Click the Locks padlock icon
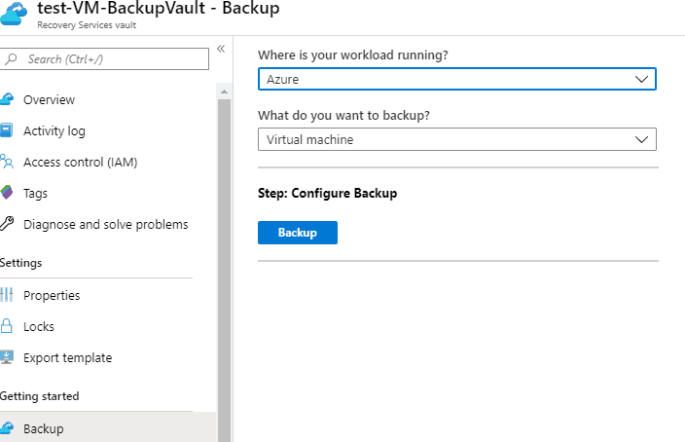 tap(7, 326)
